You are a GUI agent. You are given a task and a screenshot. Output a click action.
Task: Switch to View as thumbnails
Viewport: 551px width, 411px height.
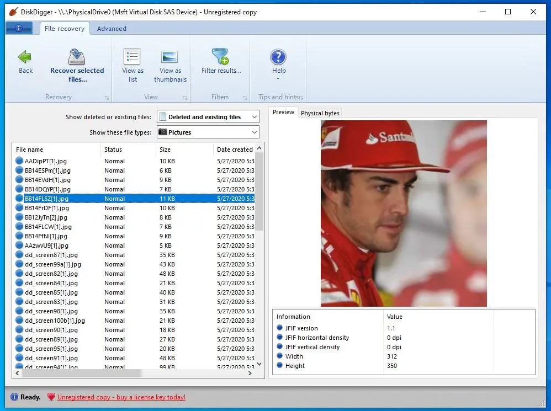[169, 57]
